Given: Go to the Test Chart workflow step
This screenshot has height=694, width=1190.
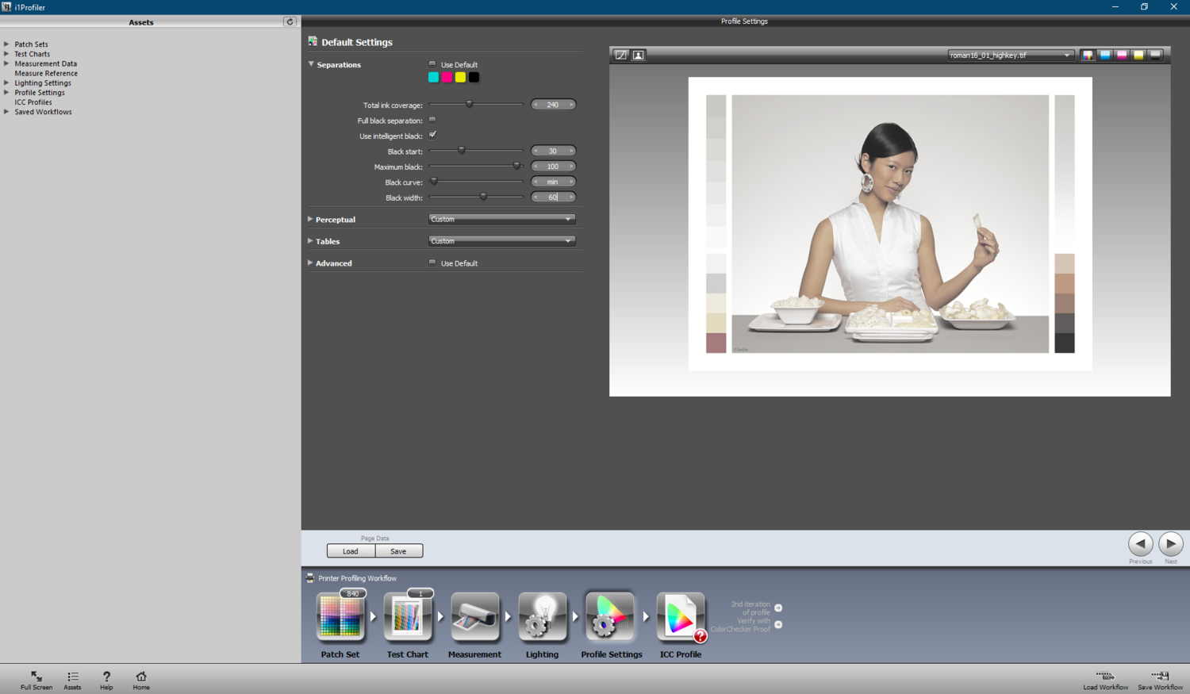Looking at the screenshot, I should click(x=408, y=617).
